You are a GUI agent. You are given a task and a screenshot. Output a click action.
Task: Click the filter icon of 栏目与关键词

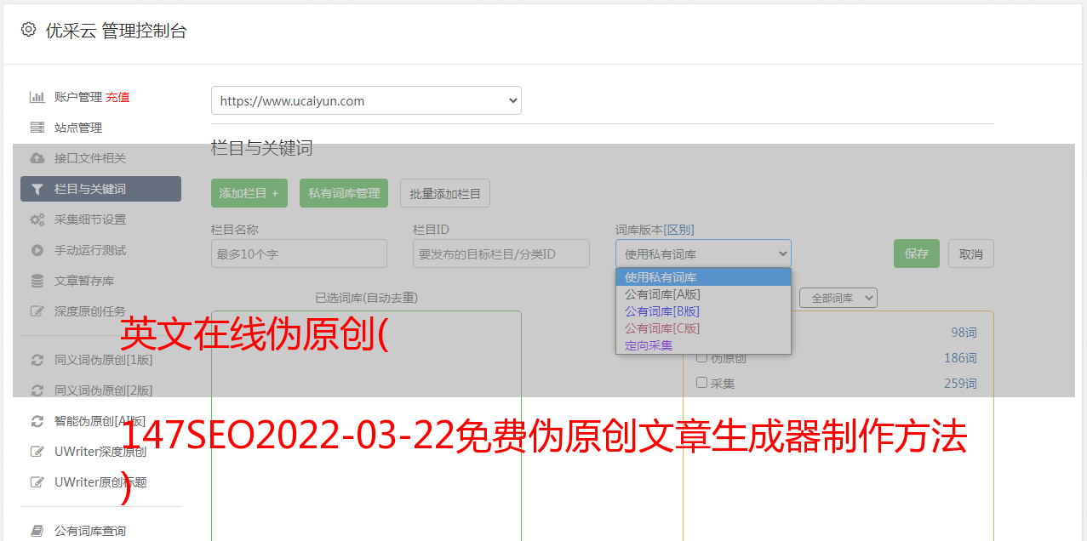(x=37, y=189)
